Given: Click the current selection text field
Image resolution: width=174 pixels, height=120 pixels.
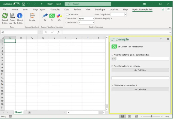Looking at the screenshot, I should point(143,59).
